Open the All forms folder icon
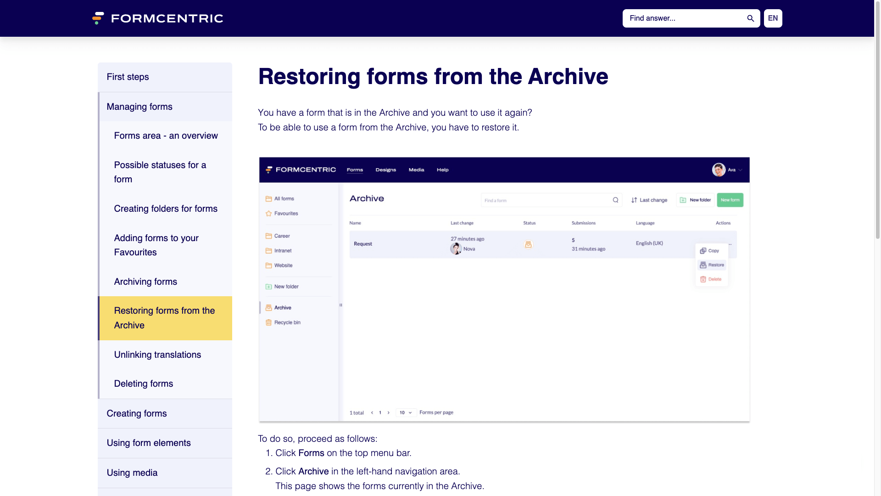The image size is (881, 496). pos(269,198)
